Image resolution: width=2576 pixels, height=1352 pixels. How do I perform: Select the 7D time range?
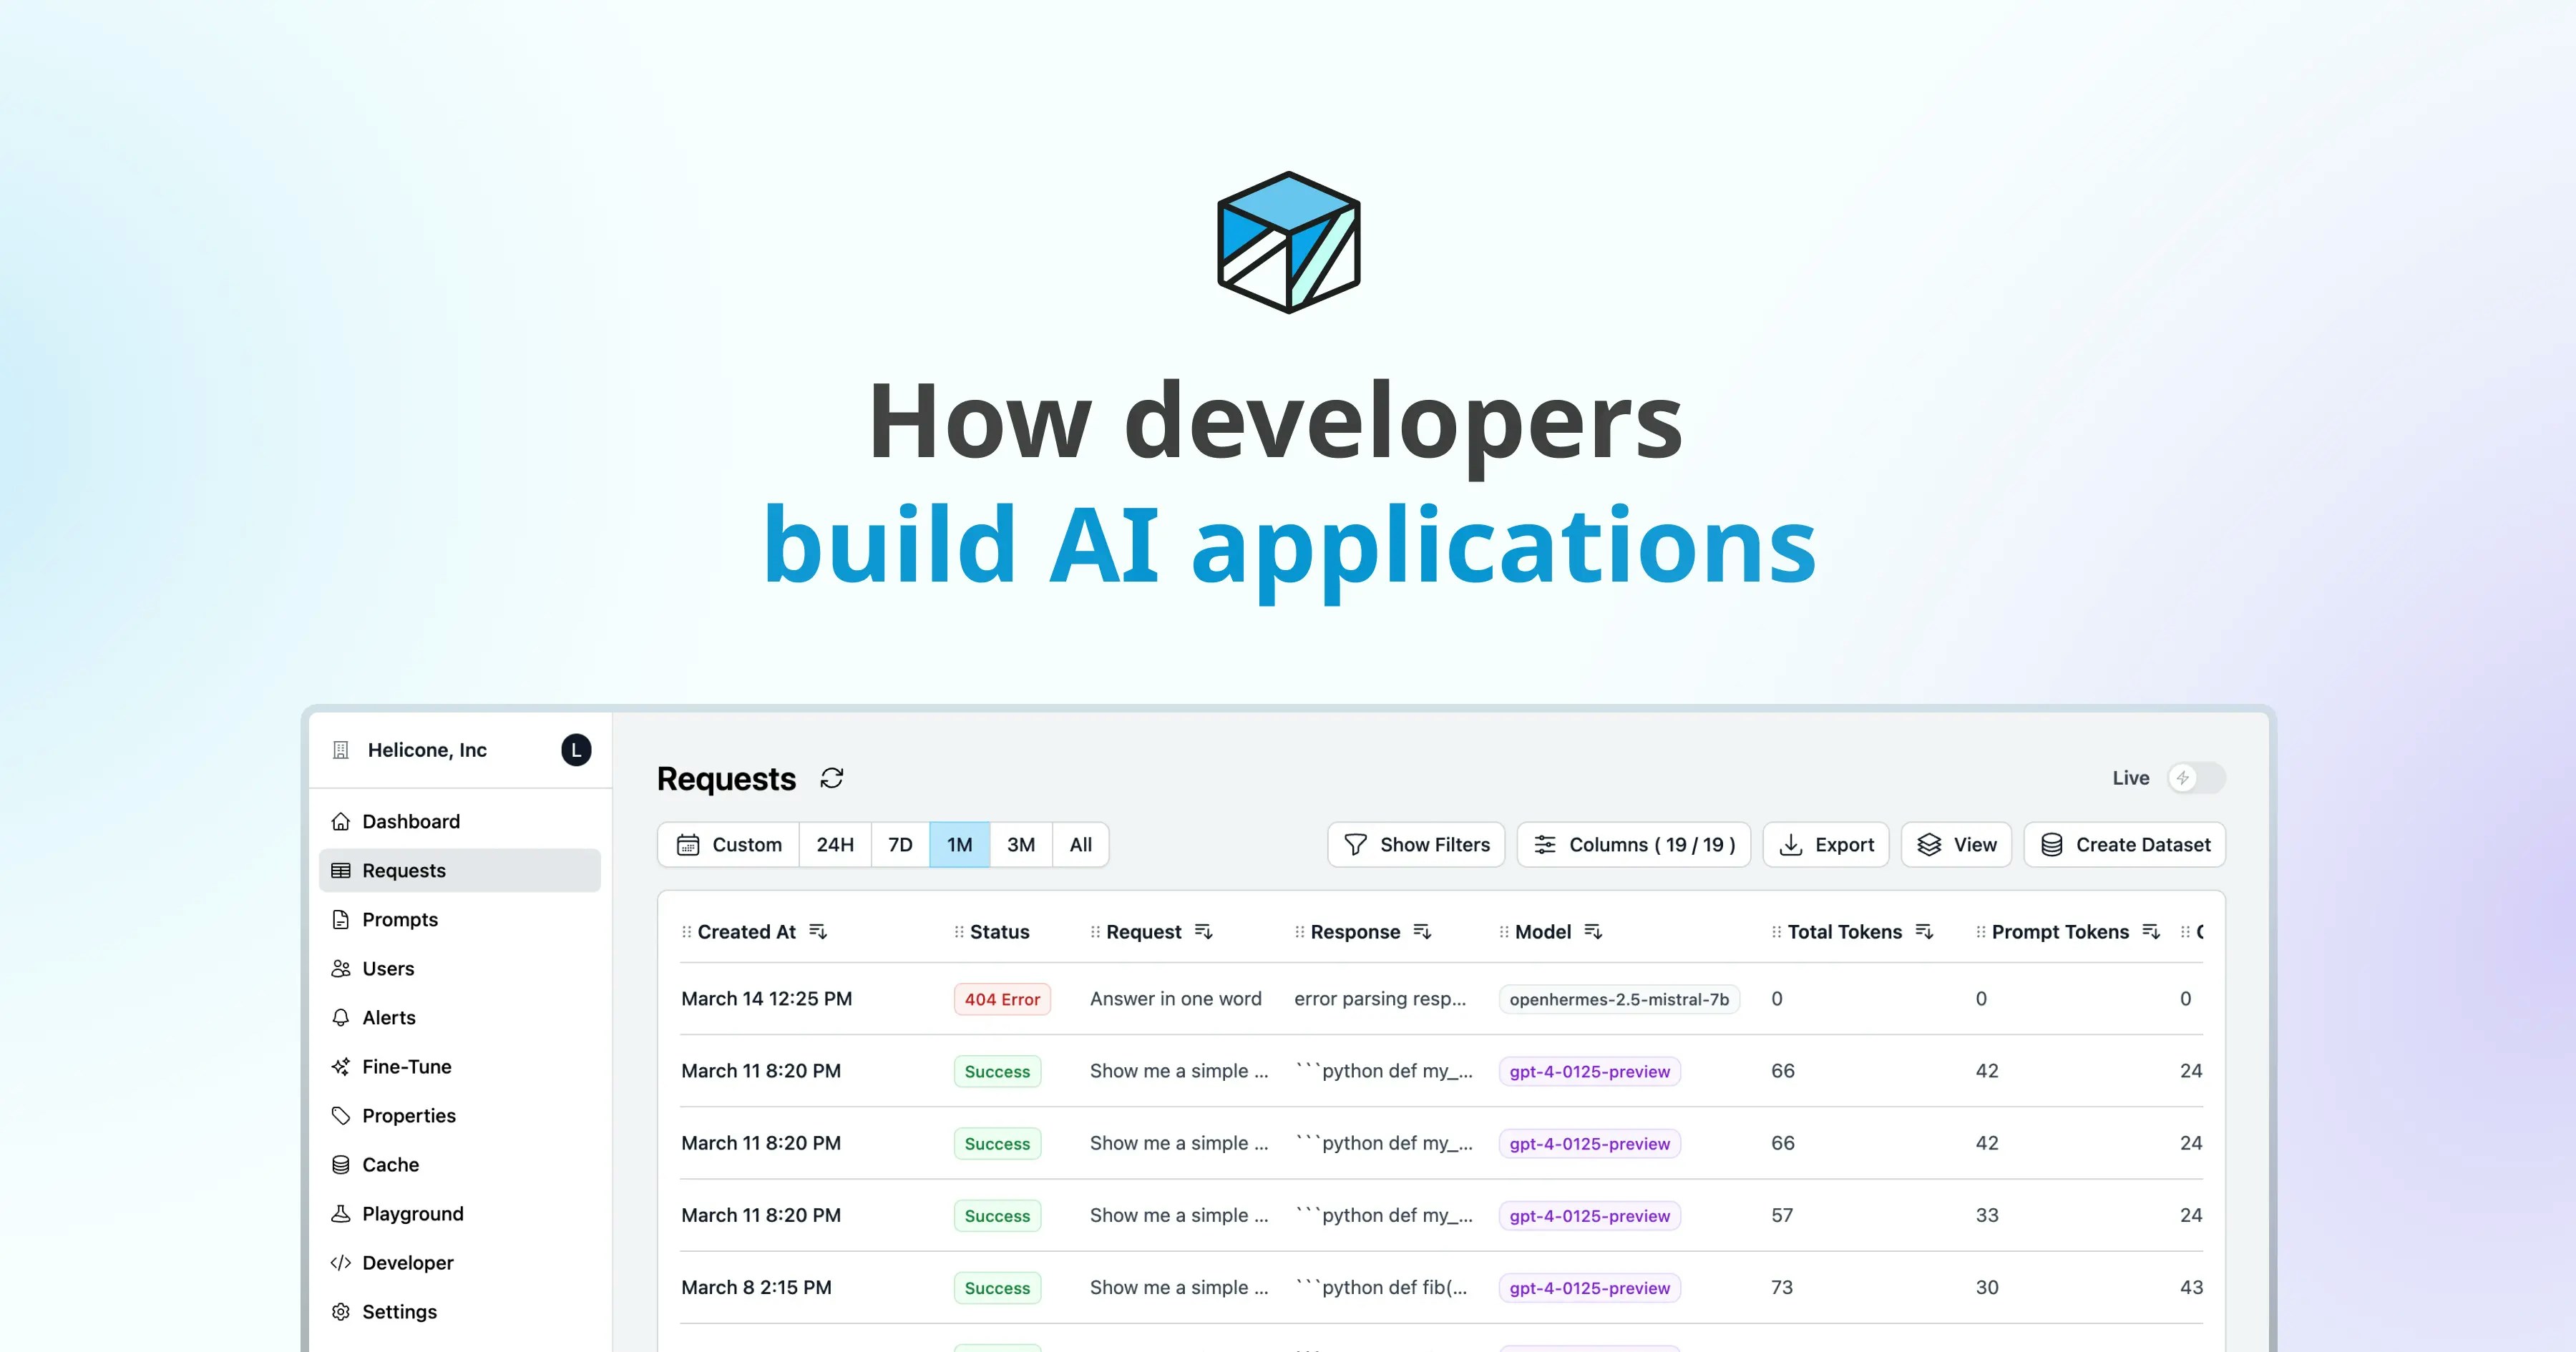900,845
